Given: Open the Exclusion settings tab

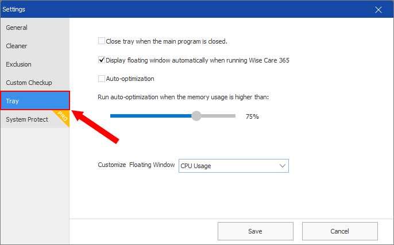Looking at the screenshot, I should coord(35,64).
